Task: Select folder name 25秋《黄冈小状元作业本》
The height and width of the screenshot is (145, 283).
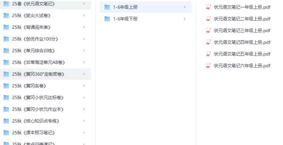Action: point(38,109)
